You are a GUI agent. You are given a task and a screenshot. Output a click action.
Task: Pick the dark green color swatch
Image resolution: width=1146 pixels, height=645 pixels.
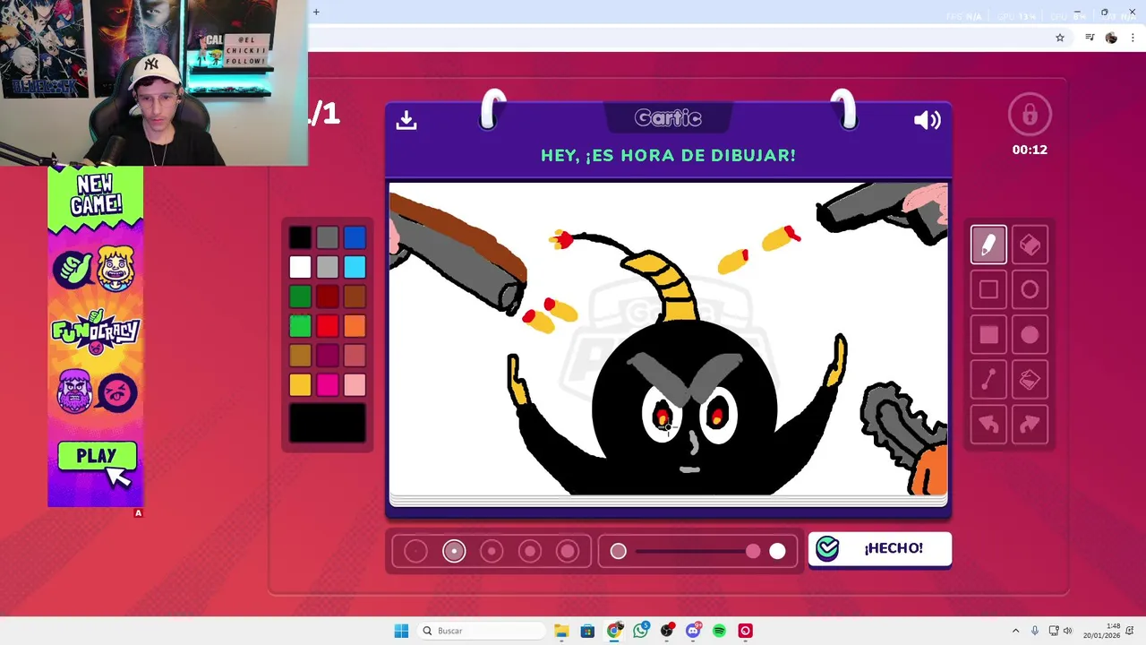tap(300, 297)
